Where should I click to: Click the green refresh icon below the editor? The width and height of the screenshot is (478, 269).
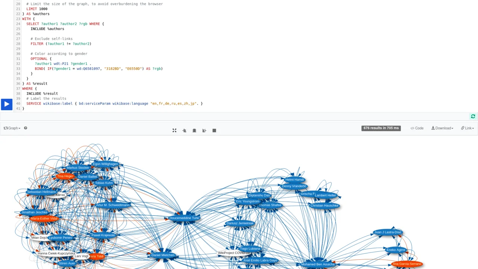click(473, 117)
